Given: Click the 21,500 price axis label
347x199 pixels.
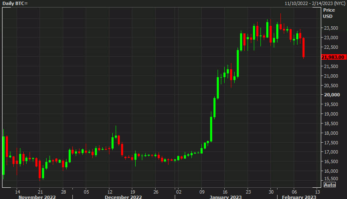Looking at the screenshot, I should click(x=331, y=66).
